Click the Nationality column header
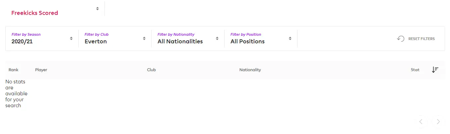 tap(250, 70)
